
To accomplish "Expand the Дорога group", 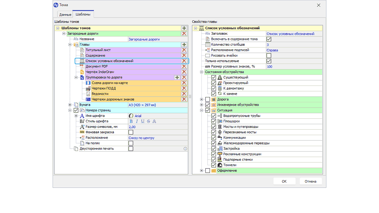I will click(202, 99).
